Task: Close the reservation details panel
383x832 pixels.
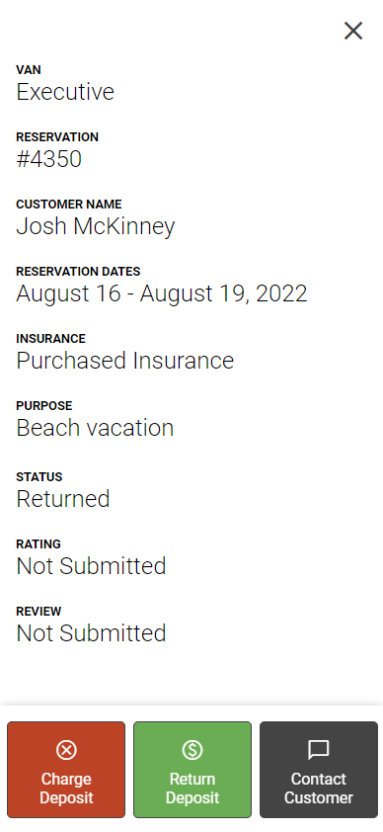Action: 352,31
